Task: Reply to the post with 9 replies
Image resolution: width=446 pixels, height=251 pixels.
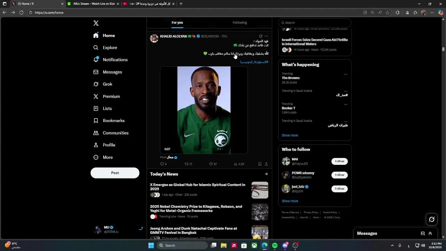Action: (163, 164)
